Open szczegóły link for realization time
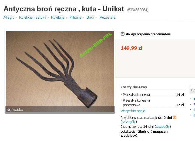195x141 pixels. coord(129,122)
